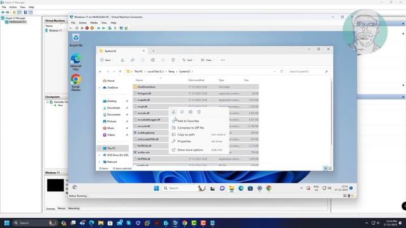Click the Cut icon in the context menu
The image size is (406, 228).
pyautogui.click(x=174, y=112)
